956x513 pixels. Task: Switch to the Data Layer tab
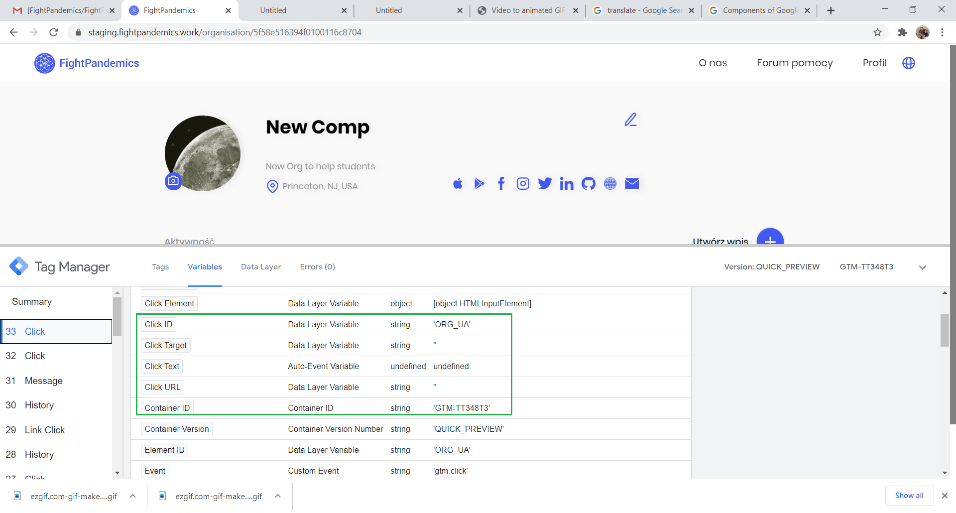[x=261, y=267]
